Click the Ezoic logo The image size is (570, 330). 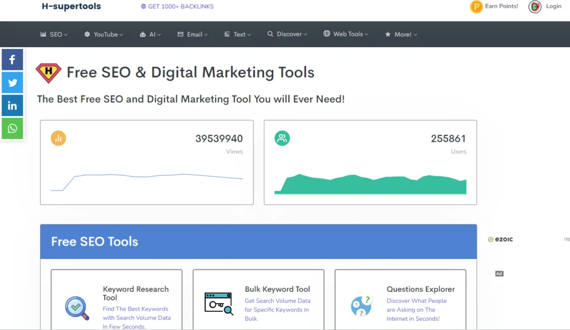point(500,239)
